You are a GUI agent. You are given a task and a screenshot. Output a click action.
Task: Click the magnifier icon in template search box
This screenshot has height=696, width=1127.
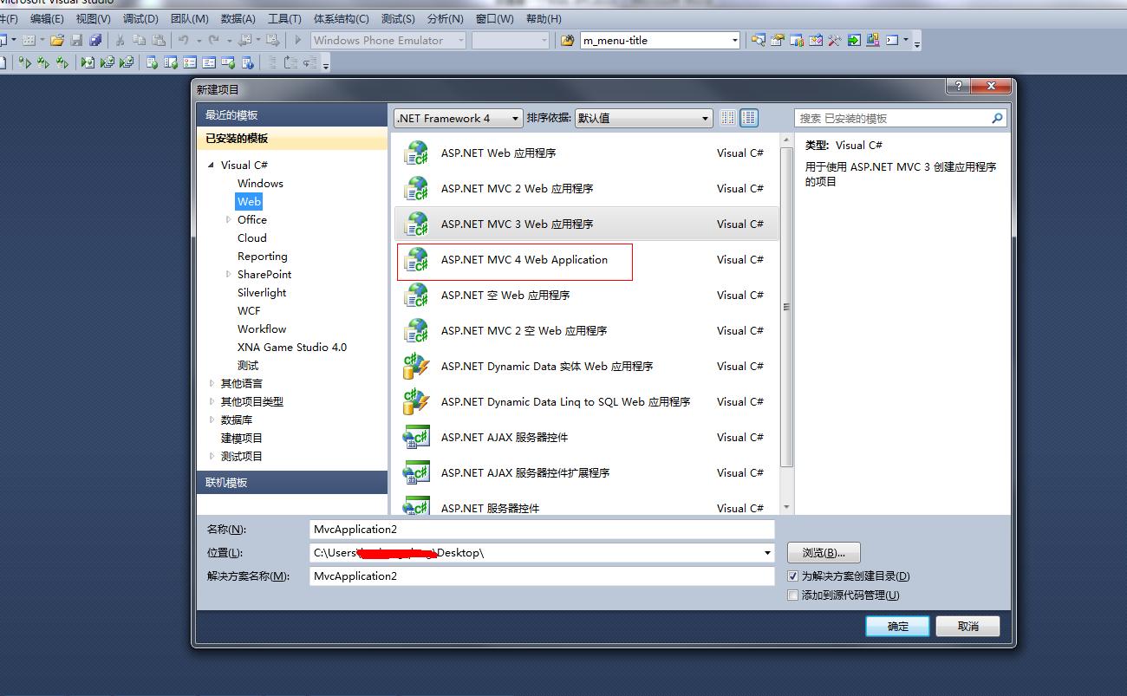tap(997, 118)
